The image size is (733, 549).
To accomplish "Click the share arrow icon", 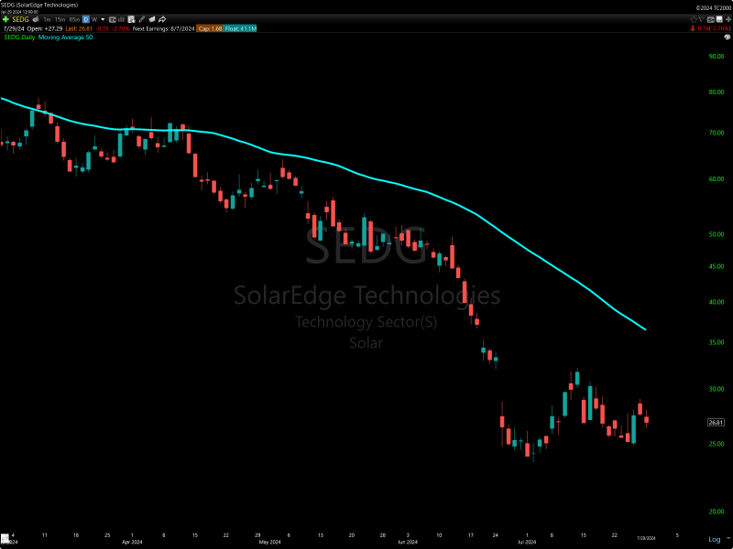I will [x=162, y=19].
